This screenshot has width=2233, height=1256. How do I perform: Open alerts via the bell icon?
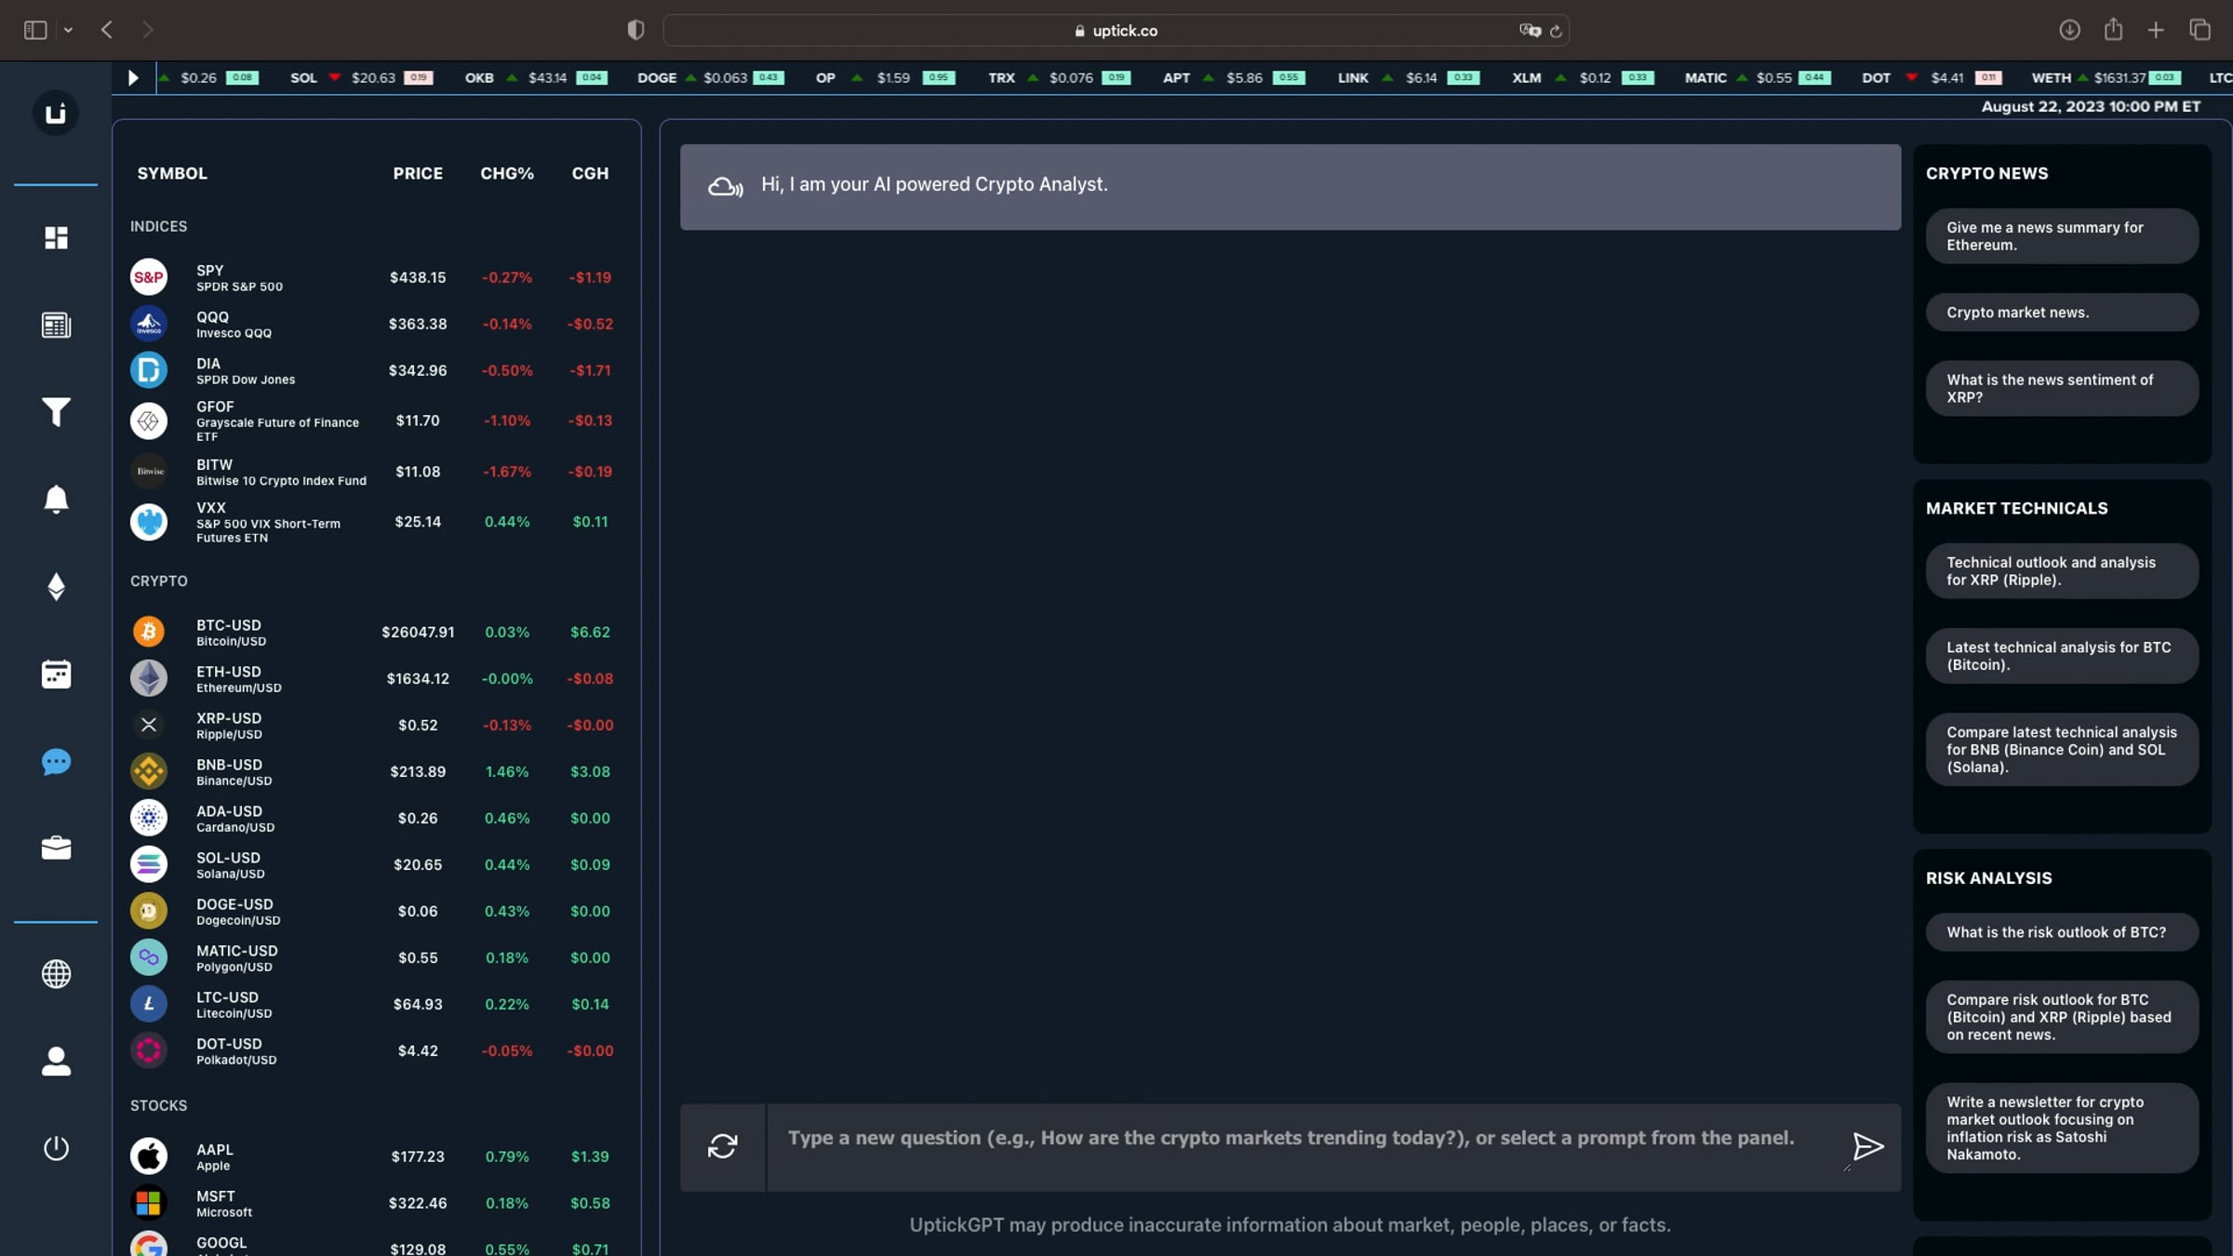click(x=56, y=500)
